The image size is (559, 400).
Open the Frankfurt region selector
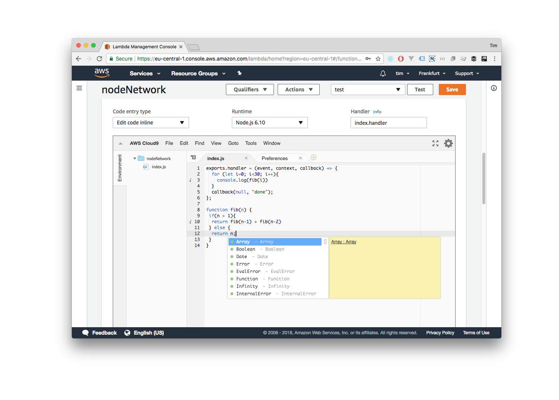click(x=432, y=74)
